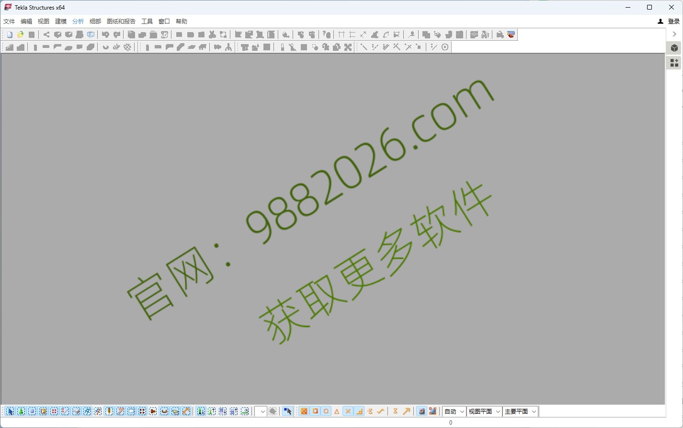Open the empty selection filter dropdown
683x428 pixels.
click(x=261, y=411)
